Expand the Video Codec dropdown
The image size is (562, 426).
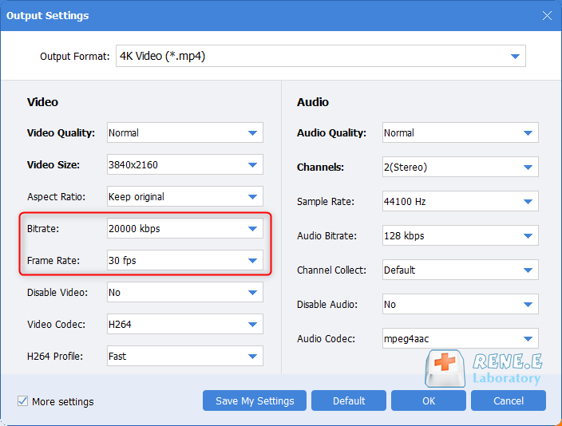[x=185, y=324]
